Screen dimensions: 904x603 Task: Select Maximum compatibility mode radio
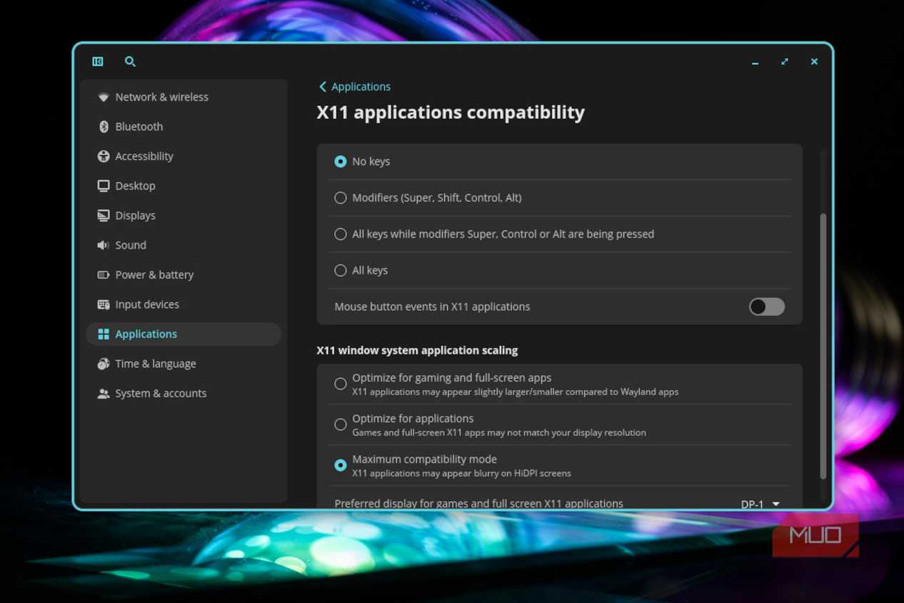coord(341,465)
